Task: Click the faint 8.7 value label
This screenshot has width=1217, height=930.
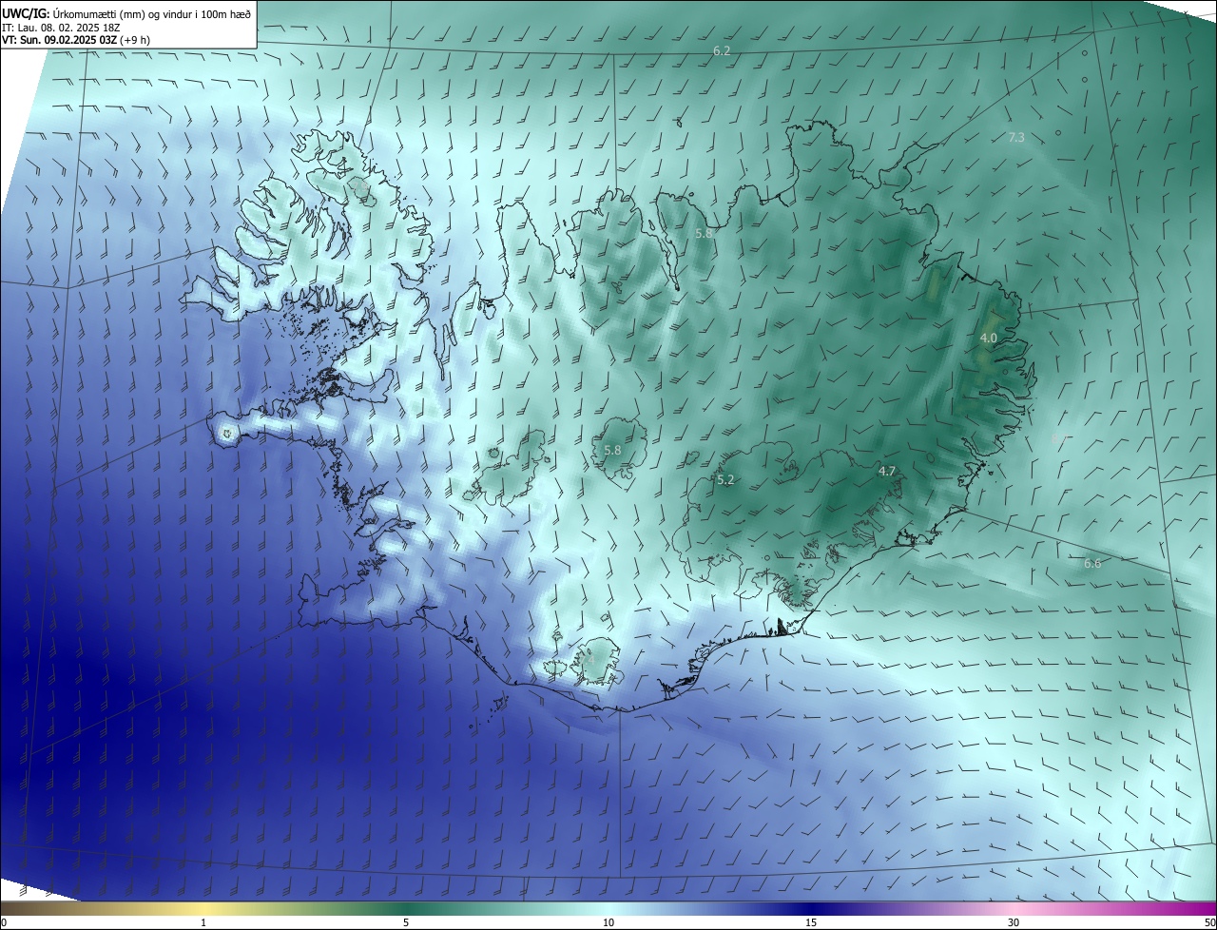Action: [1059, 438]
